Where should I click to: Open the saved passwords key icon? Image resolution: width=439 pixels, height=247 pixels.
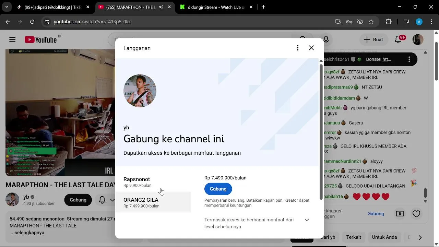(349, 22)
